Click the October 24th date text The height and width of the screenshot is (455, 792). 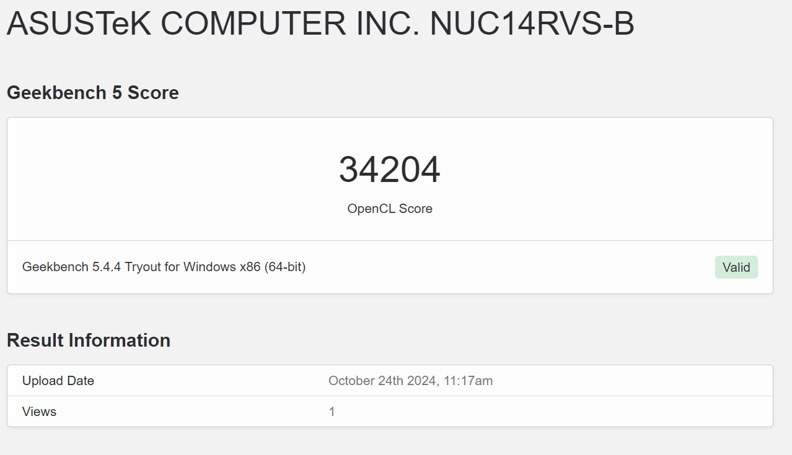tap(366, 381)
